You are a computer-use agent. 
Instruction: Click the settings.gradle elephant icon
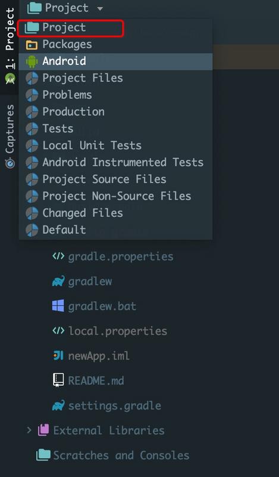click(x=58, y=405)
